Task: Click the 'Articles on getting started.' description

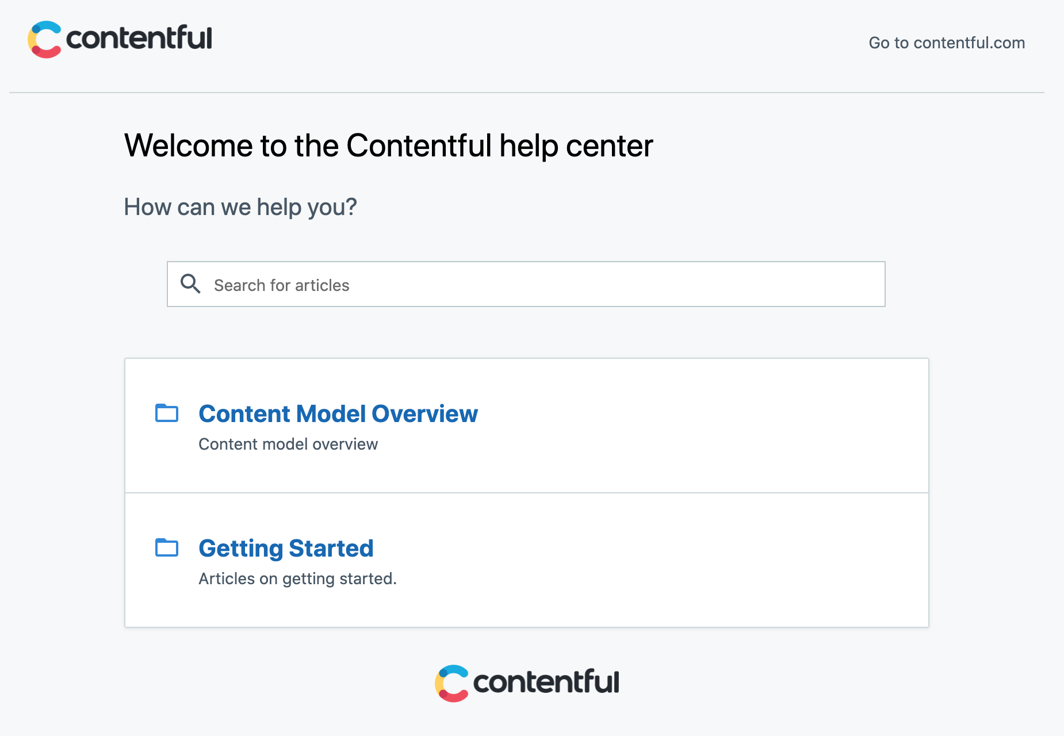Action: (297, 578)
